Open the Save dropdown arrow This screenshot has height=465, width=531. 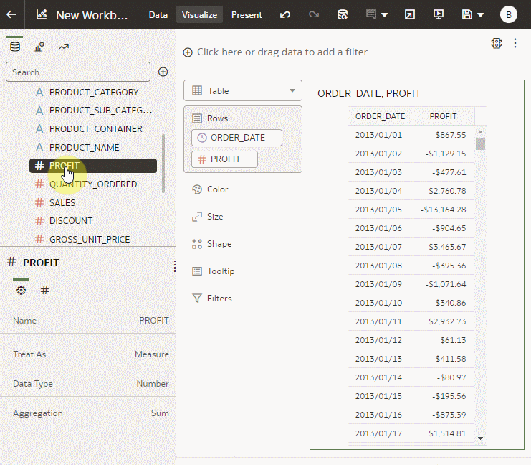click(x=481, y=14)
